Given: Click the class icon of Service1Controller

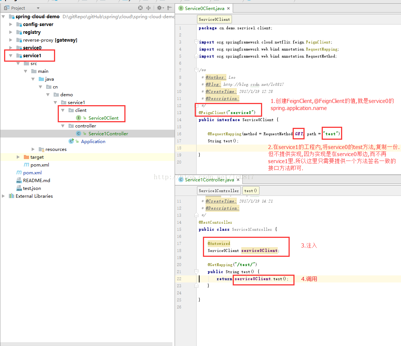Looking at the screenshot, I should coord(79,133).
